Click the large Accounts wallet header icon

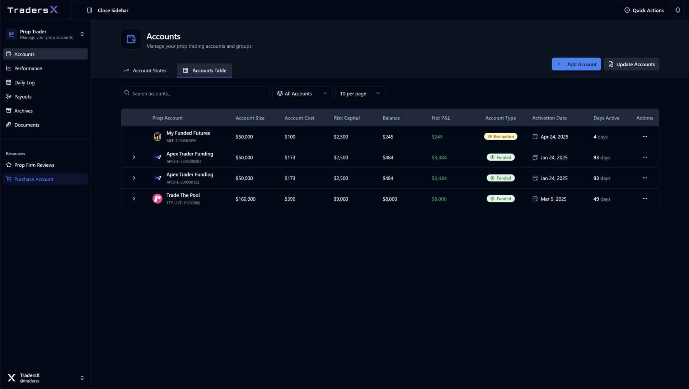coord(131,39)
